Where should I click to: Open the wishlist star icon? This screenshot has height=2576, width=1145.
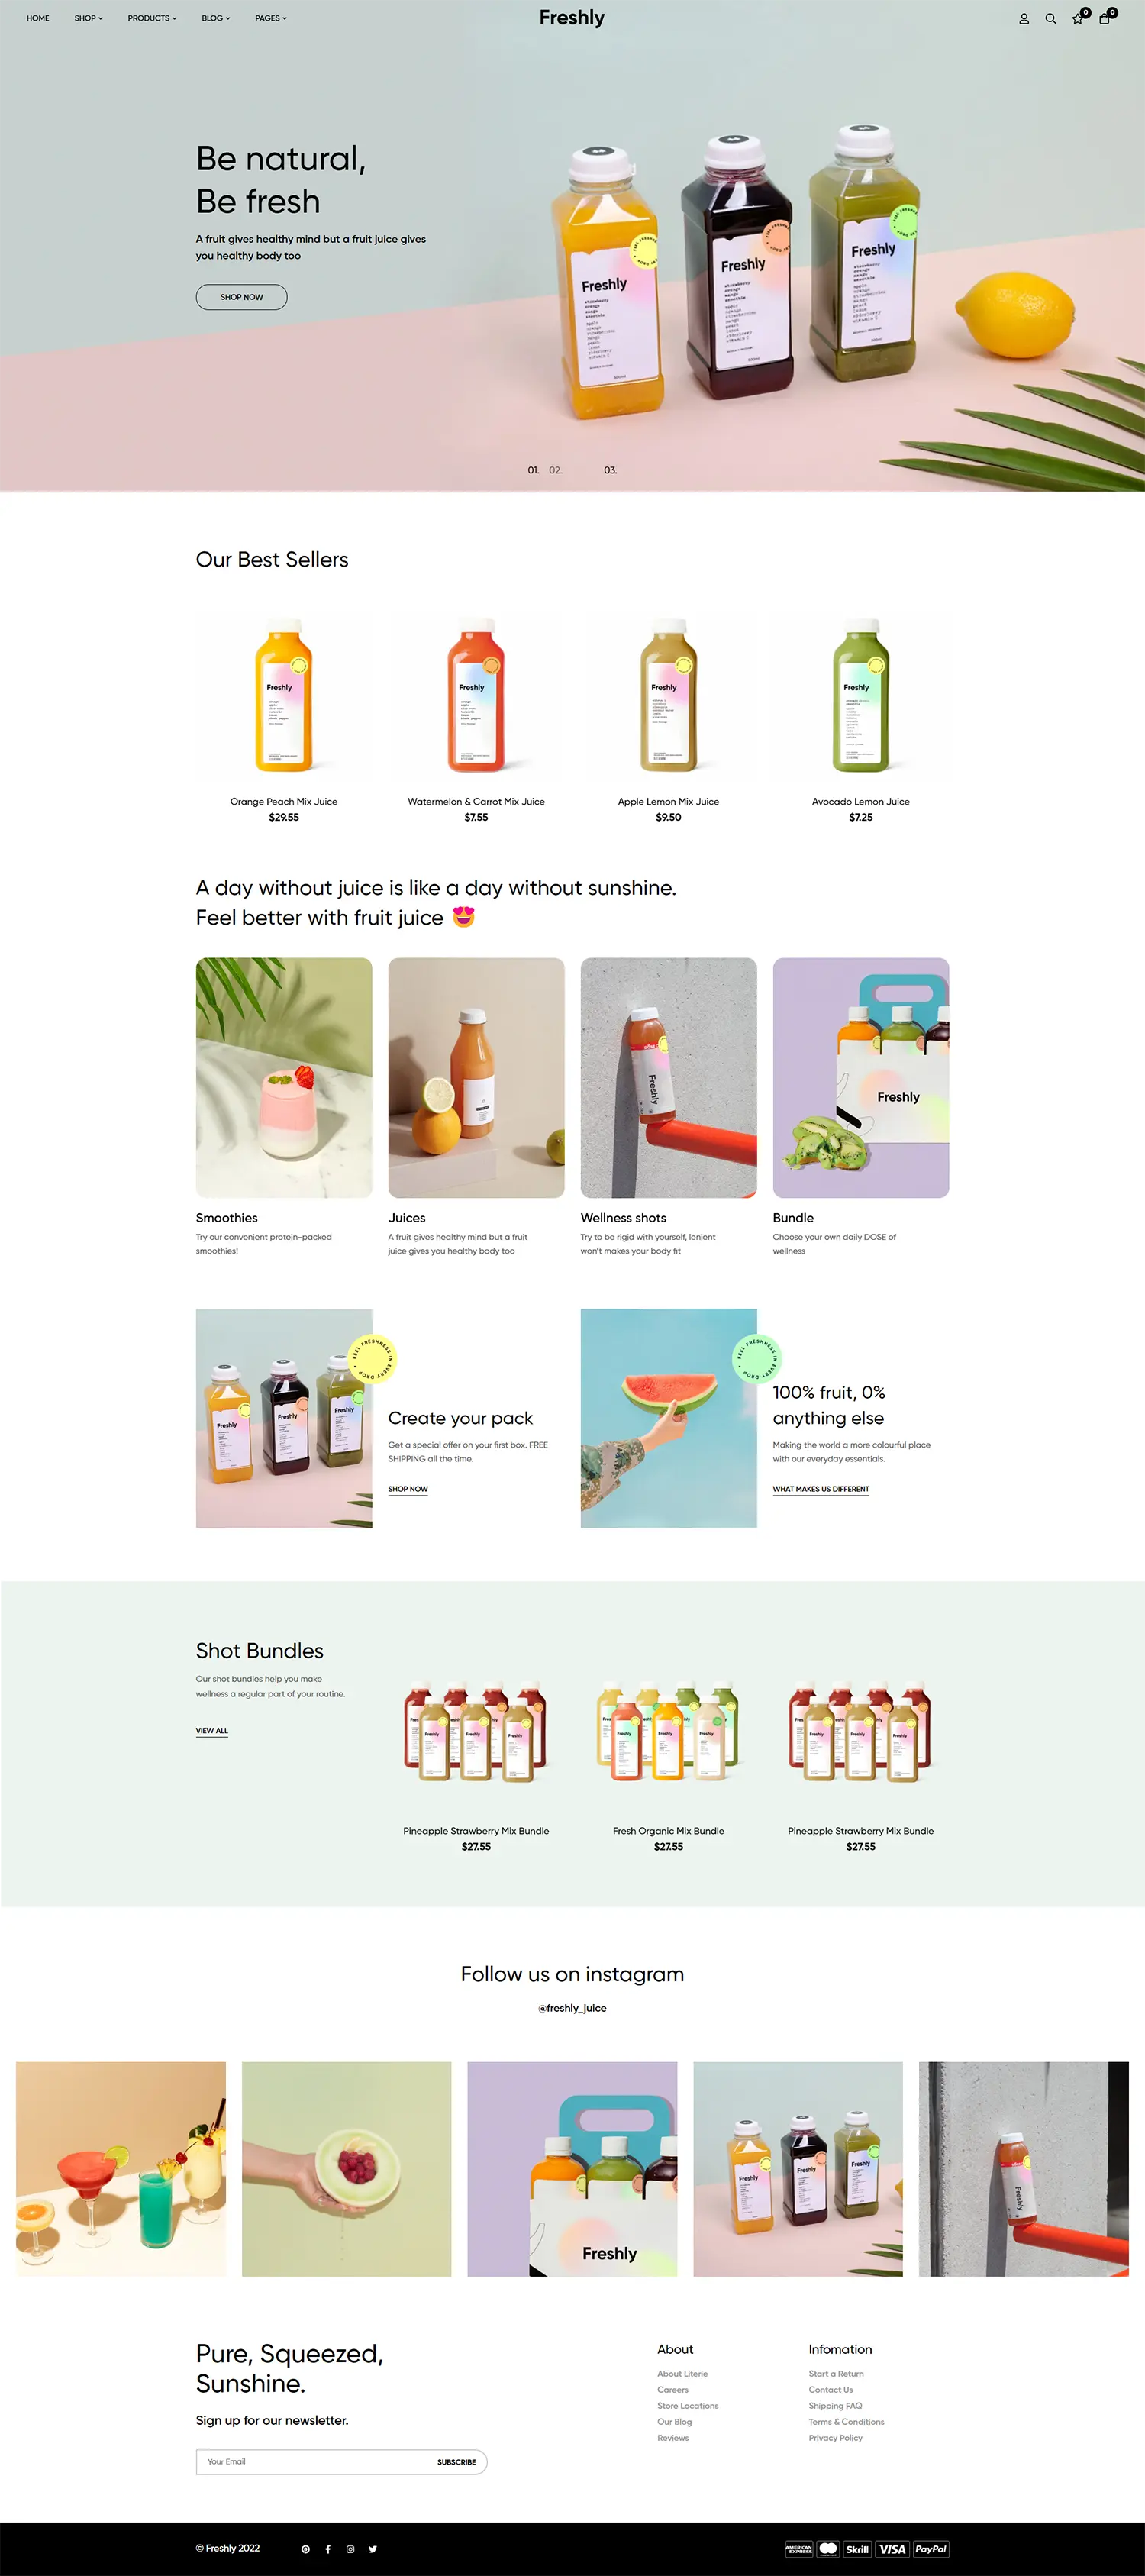coord(1078,18)
